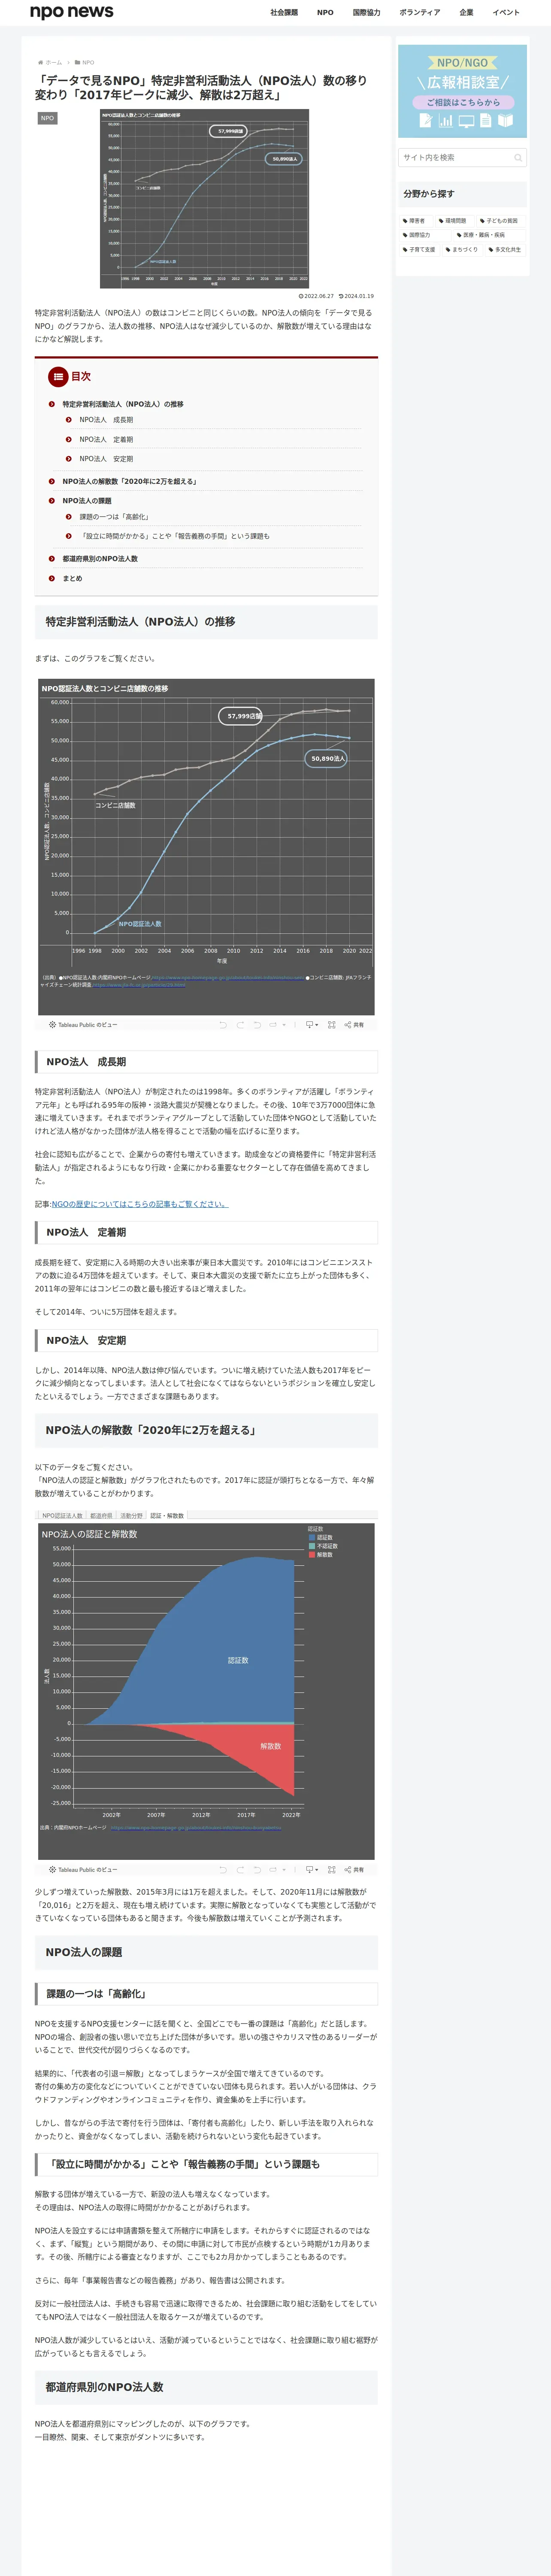Open the 企業 menu item
Screen dimensions: 551x2576
click(x=466, y=13)
